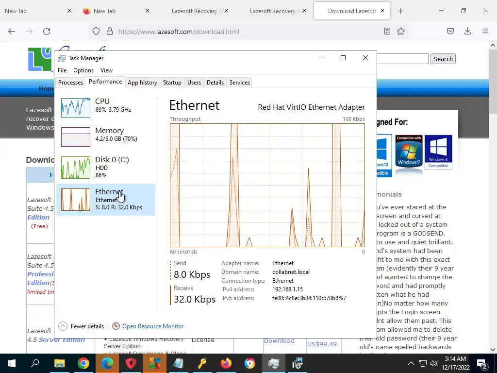497x373 pixels.
Task: Switch to the App history tab
Action: (142, 83)
